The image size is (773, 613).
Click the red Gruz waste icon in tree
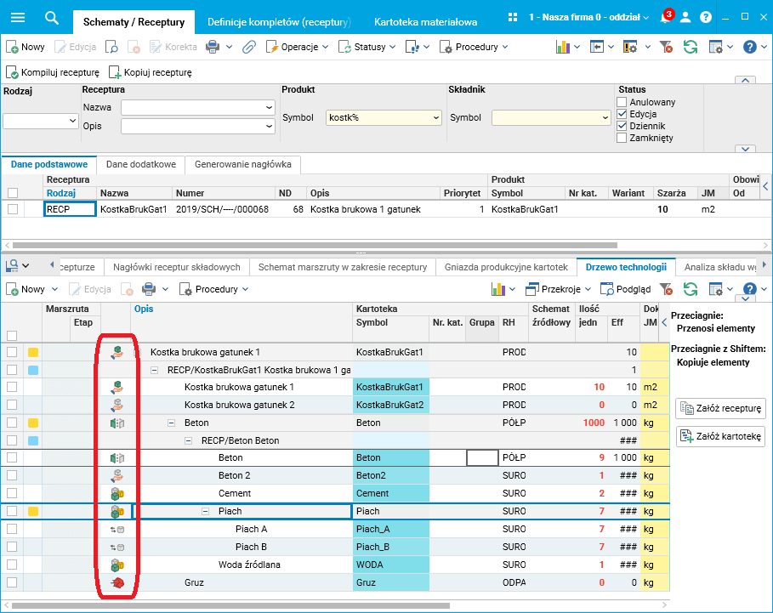117,582
